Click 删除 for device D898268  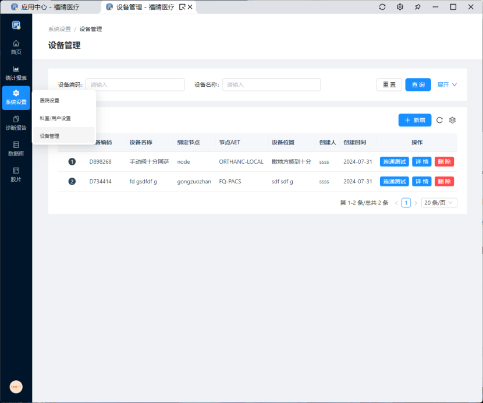(444, 161)
